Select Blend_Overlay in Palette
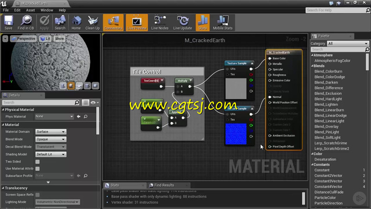The image size is (371, 209). click(326, 126)
